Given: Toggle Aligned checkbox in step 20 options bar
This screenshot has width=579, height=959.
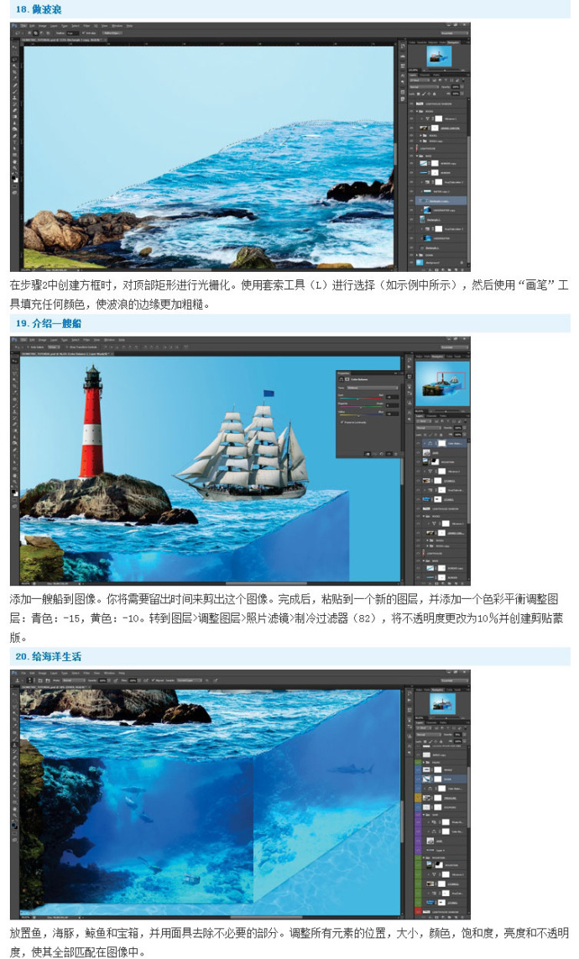Looking at the screenshot, I should click(153, 680).
